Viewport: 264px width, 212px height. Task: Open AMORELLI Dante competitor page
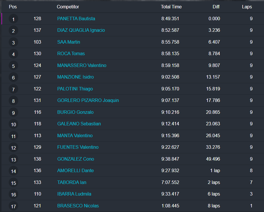click(75, 171)
